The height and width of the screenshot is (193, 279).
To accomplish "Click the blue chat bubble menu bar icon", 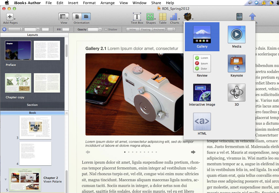I will [x=256, y=3].
